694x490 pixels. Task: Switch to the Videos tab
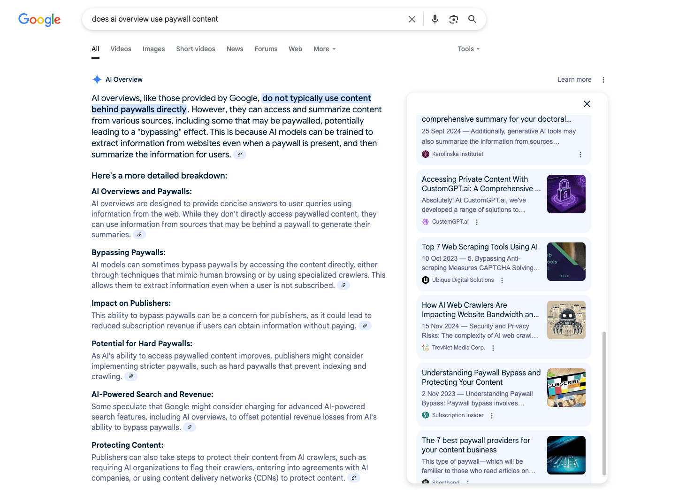[x=121, y=49]
